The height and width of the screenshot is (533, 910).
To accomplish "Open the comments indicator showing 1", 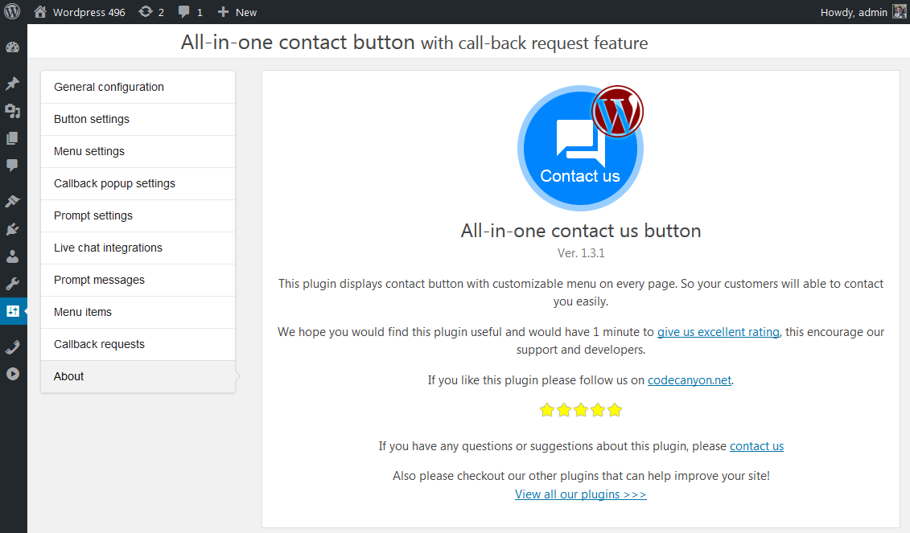I will pos(190,12).
